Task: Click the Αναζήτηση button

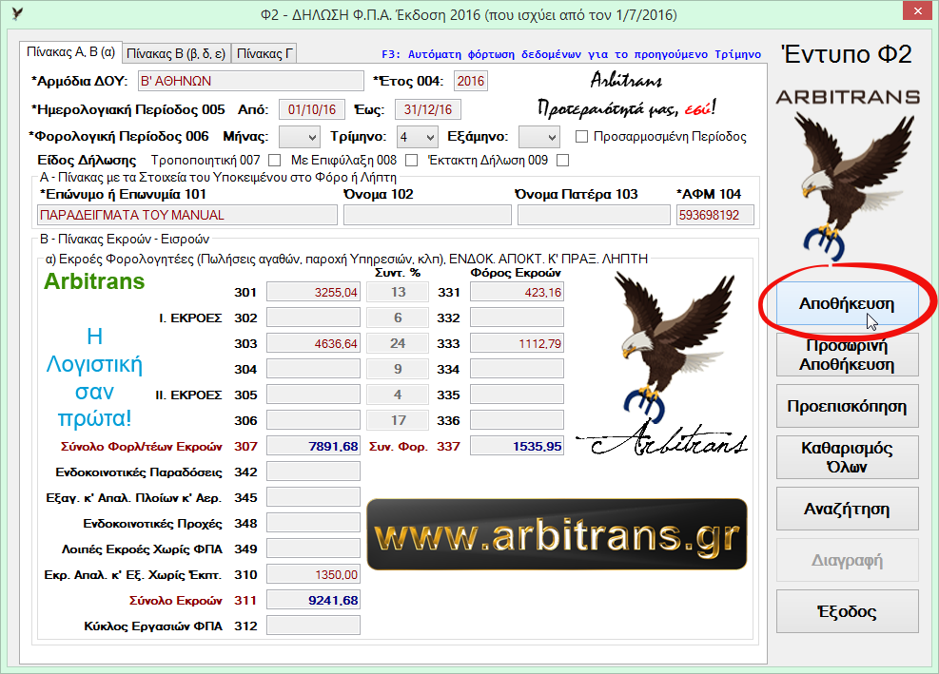Action: pos(847,509)
